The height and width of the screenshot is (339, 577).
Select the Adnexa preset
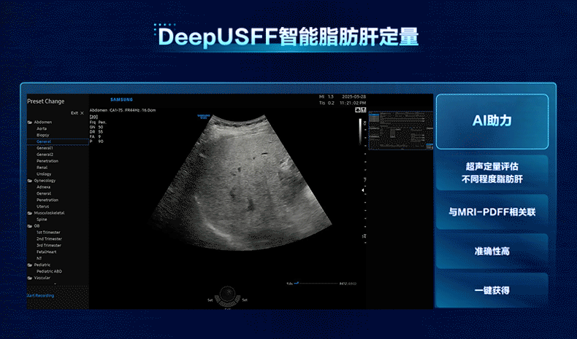point(43,187)
